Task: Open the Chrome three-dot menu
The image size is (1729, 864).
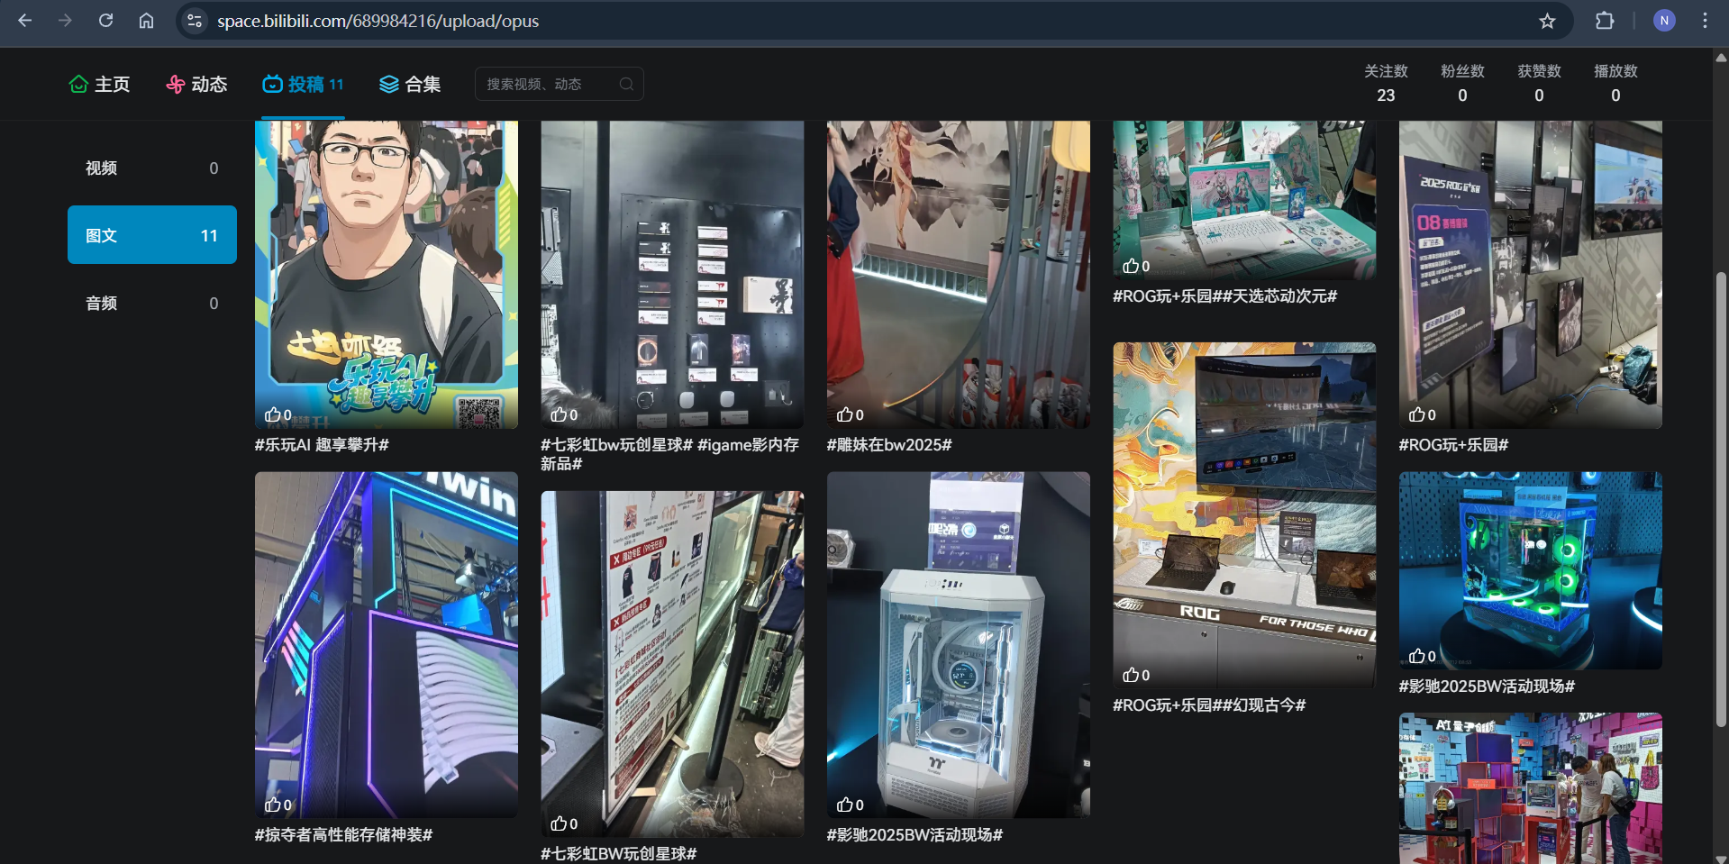Action: [1705, 20]
